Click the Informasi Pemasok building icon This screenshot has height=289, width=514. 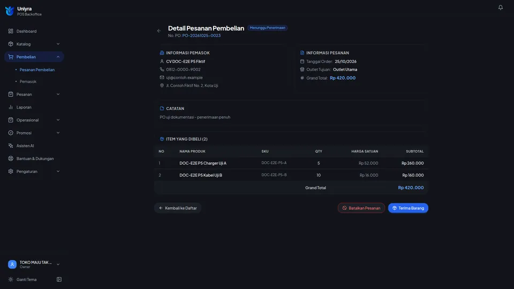tap(162, 53)
